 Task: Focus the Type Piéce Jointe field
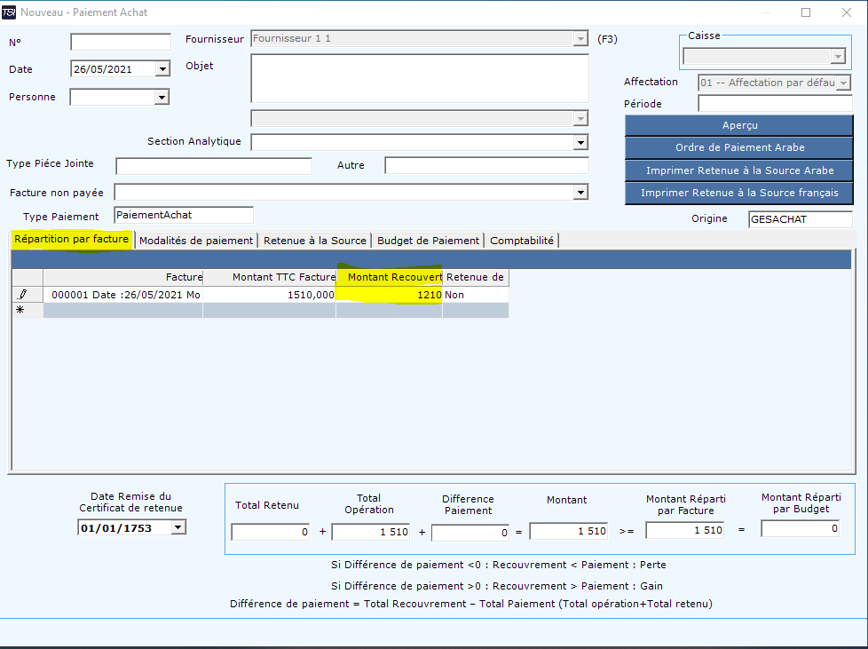[x=214, y=165]
